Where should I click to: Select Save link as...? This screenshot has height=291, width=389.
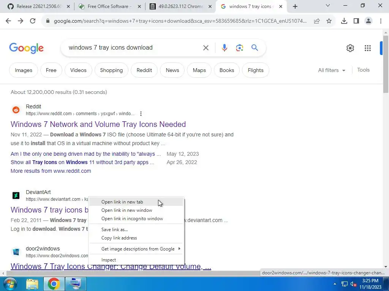[x=136, y=230]
